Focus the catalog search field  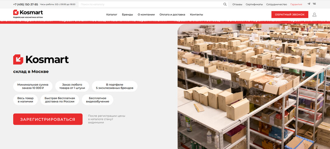click(153, 4)
